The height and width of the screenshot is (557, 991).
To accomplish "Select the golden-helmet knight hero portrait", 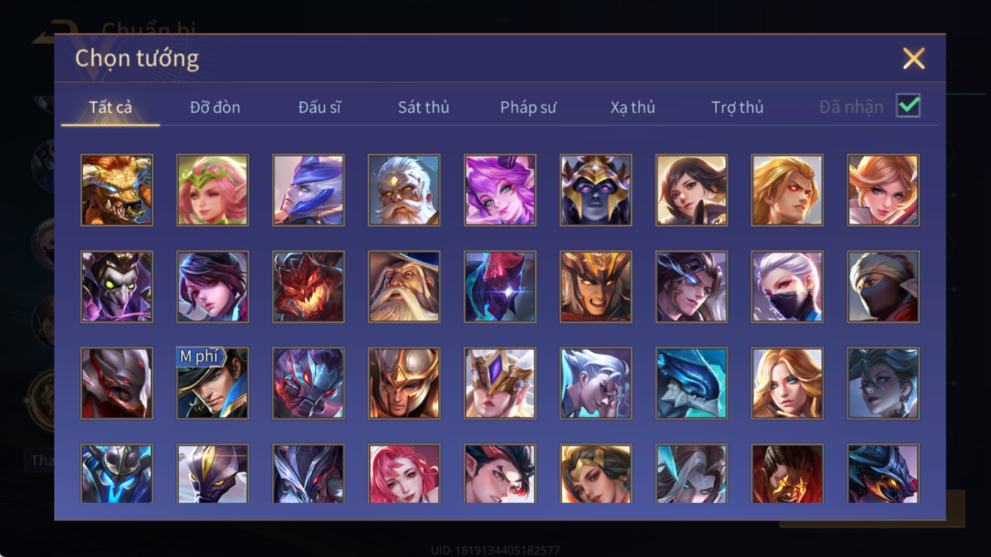I will pos(404,383).
